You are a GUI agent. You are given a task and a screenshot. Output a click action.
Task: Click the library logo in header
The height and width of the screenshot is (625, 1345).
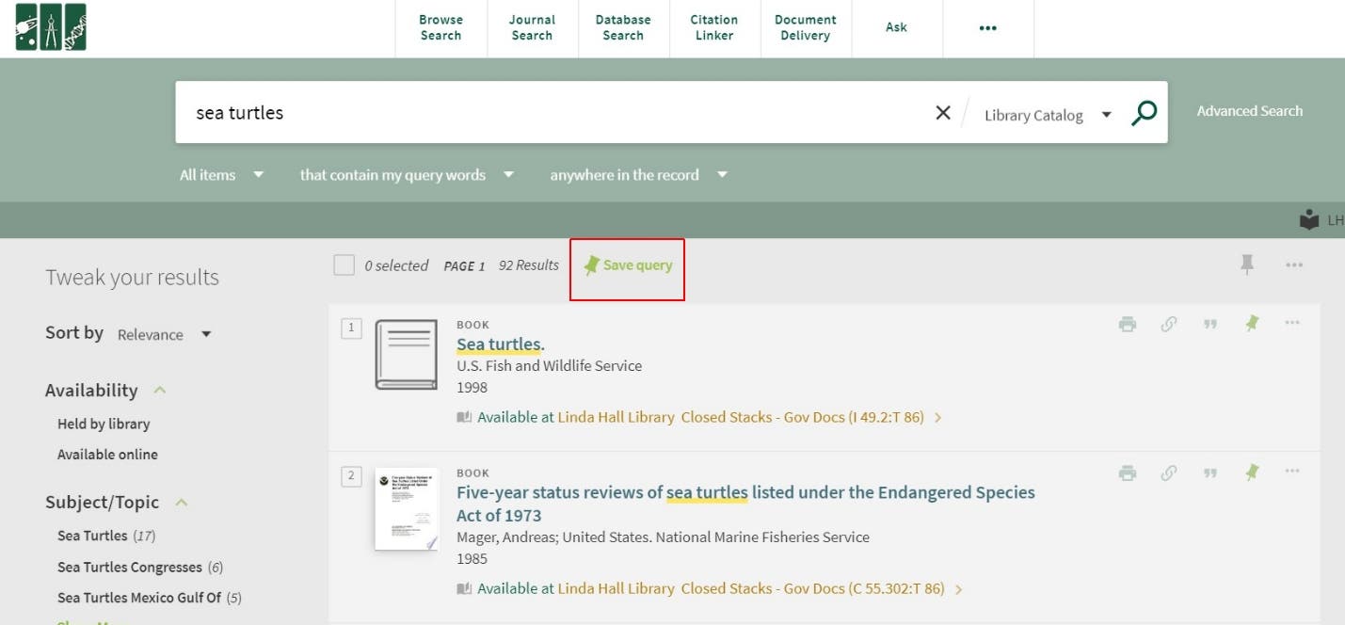[51, 27]
